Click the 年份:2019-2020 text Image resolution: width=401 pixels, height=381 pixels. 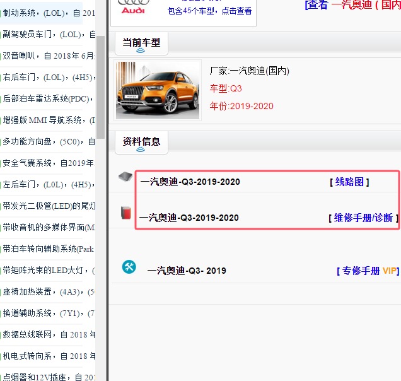click(241, 106)
